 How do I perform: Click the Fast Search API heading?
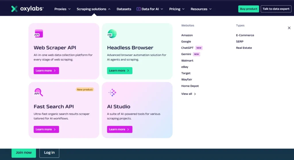[54, 107]
